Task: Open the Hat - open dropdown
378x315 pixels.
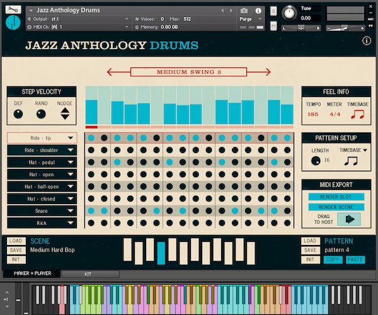Action: coord(42,175)
